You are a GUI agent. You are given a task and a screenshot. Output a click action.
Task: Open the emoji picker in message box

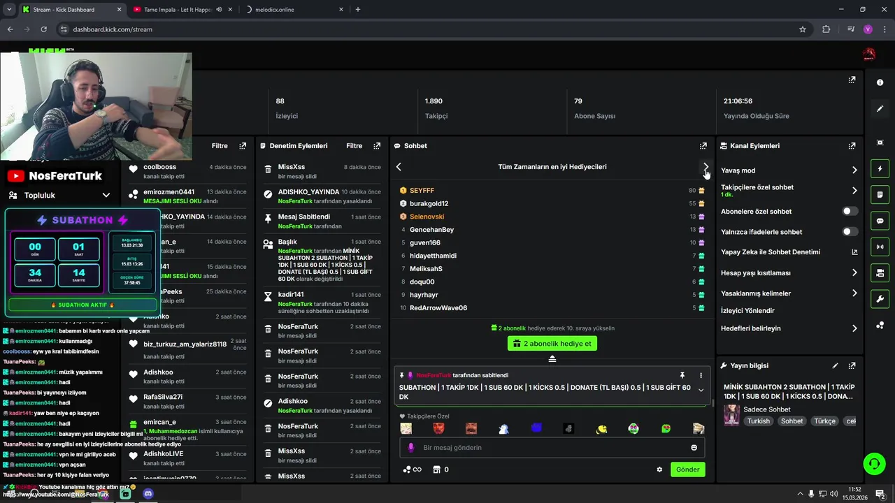pyautogui.click(x=694, y=448)
